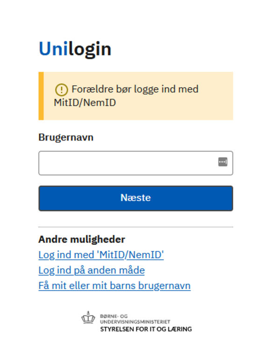Click the royal crown logo at the bottom
This screenshot has width=280, height=341.
coord(88,318)
